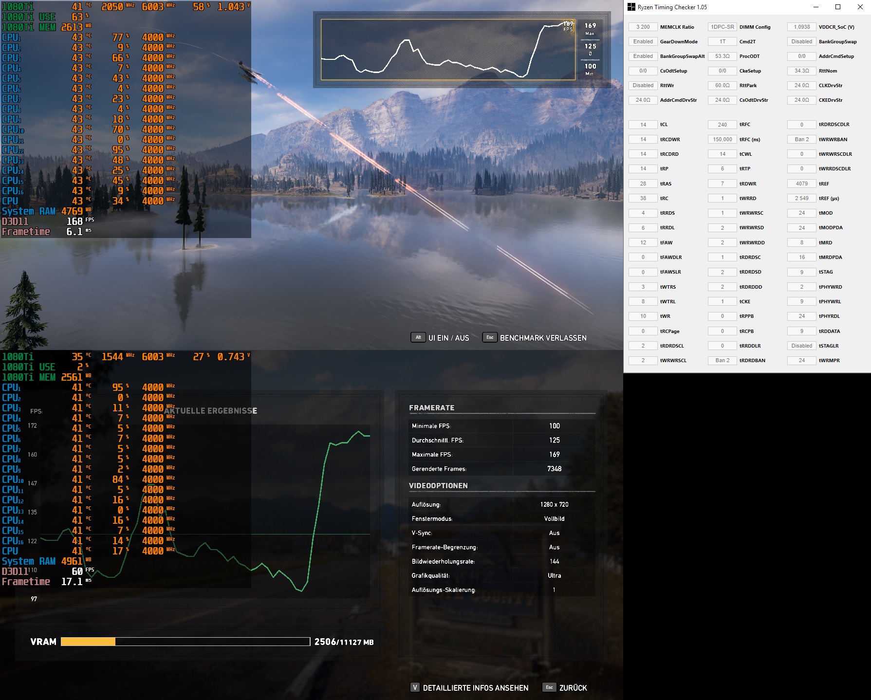
Task: Click the RttNom value 34.3Ω
Action: [802, 71]
